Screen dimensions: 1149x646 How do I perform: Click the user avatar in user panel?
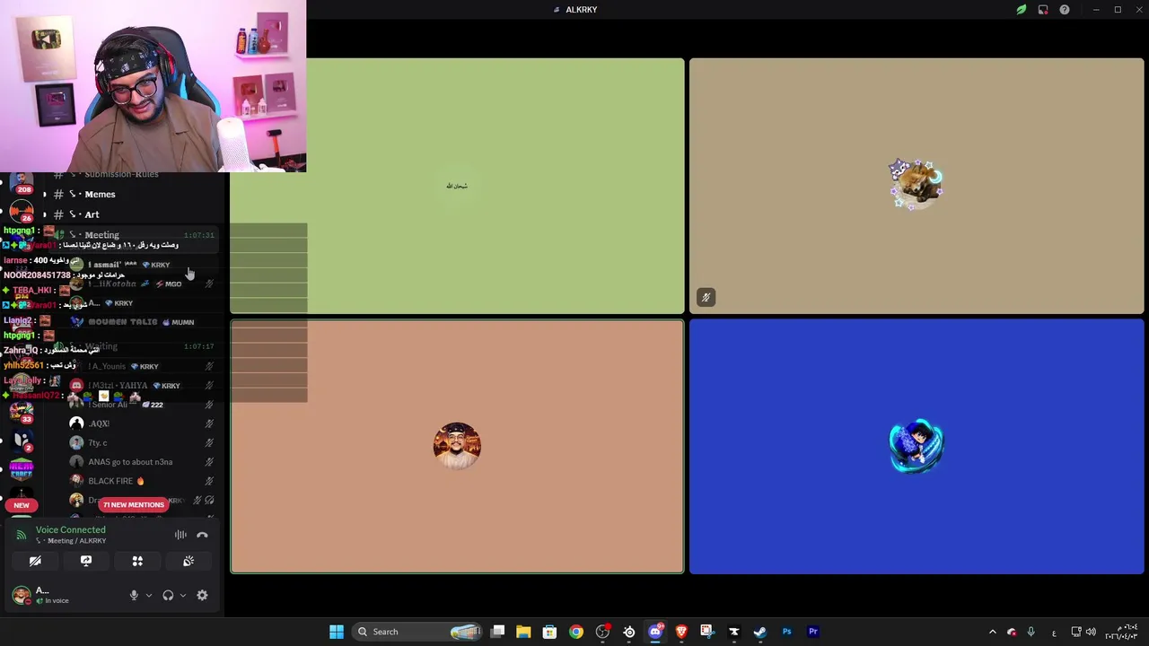22,594
